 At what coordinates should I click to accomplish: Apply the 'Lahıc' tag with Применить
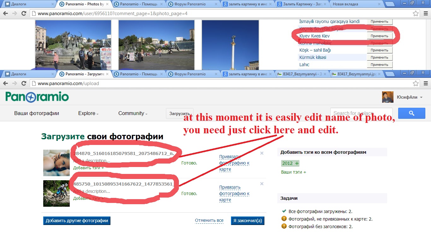tap(380, 65)
